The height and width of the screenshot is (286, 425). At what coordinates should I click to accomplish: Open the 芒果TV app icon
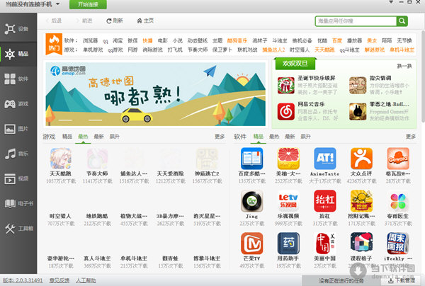tap(251, 244)
